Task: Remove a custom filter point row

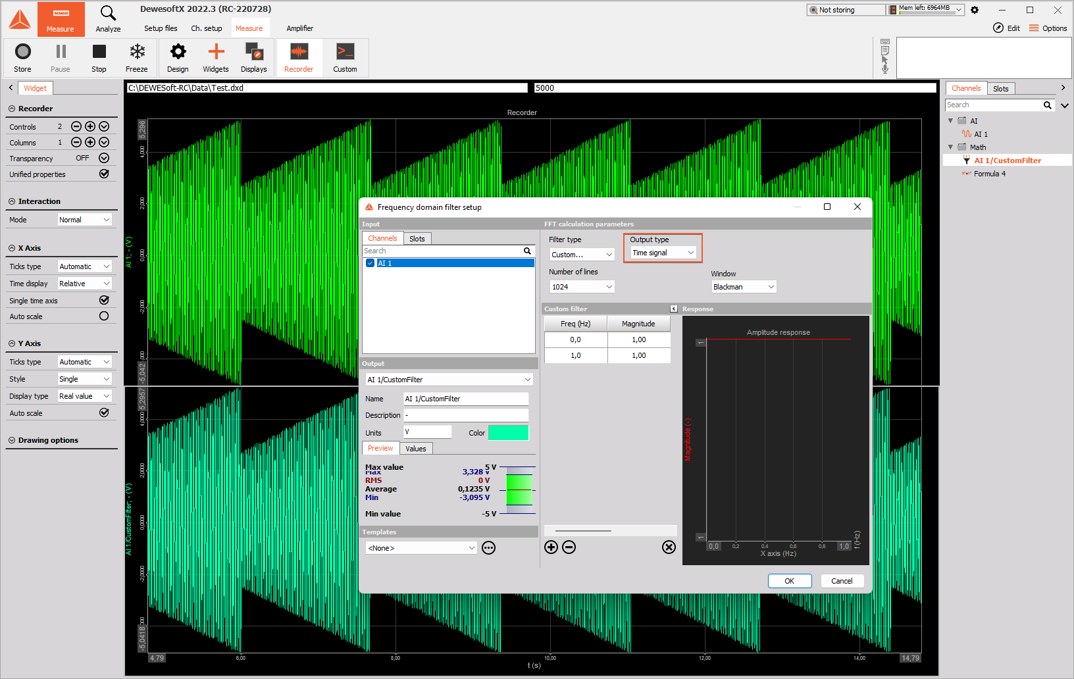Action: click(569, 547)
